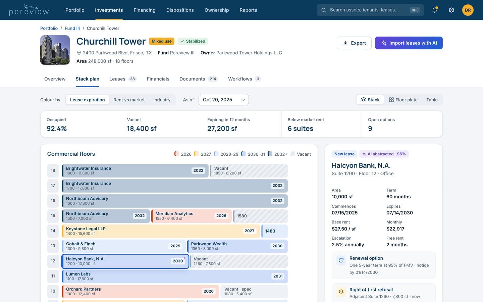Colour stack by Lease expiration
Screen dimensions: 483x302
pyautogui.click(x=87, y=100)
